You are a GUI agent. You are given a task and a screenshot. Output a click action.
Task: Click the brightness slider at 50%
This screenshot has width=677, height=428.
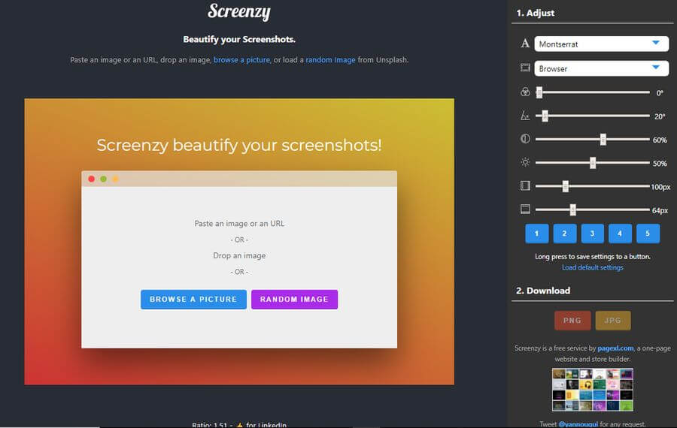click(x=593, y=163)
